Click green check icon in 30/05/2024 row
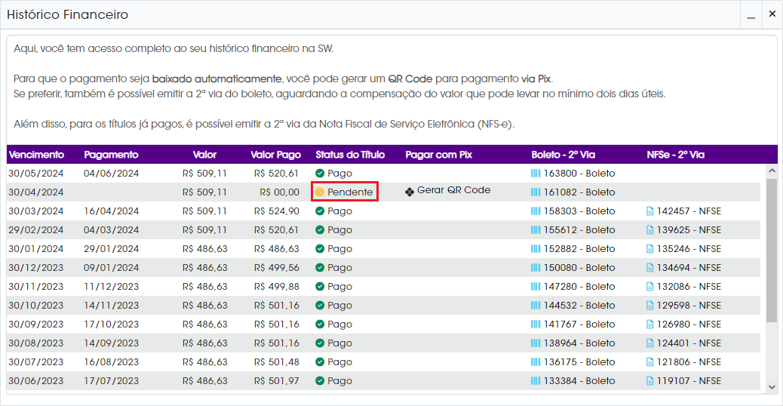783x406 pixels. (320, 174)
